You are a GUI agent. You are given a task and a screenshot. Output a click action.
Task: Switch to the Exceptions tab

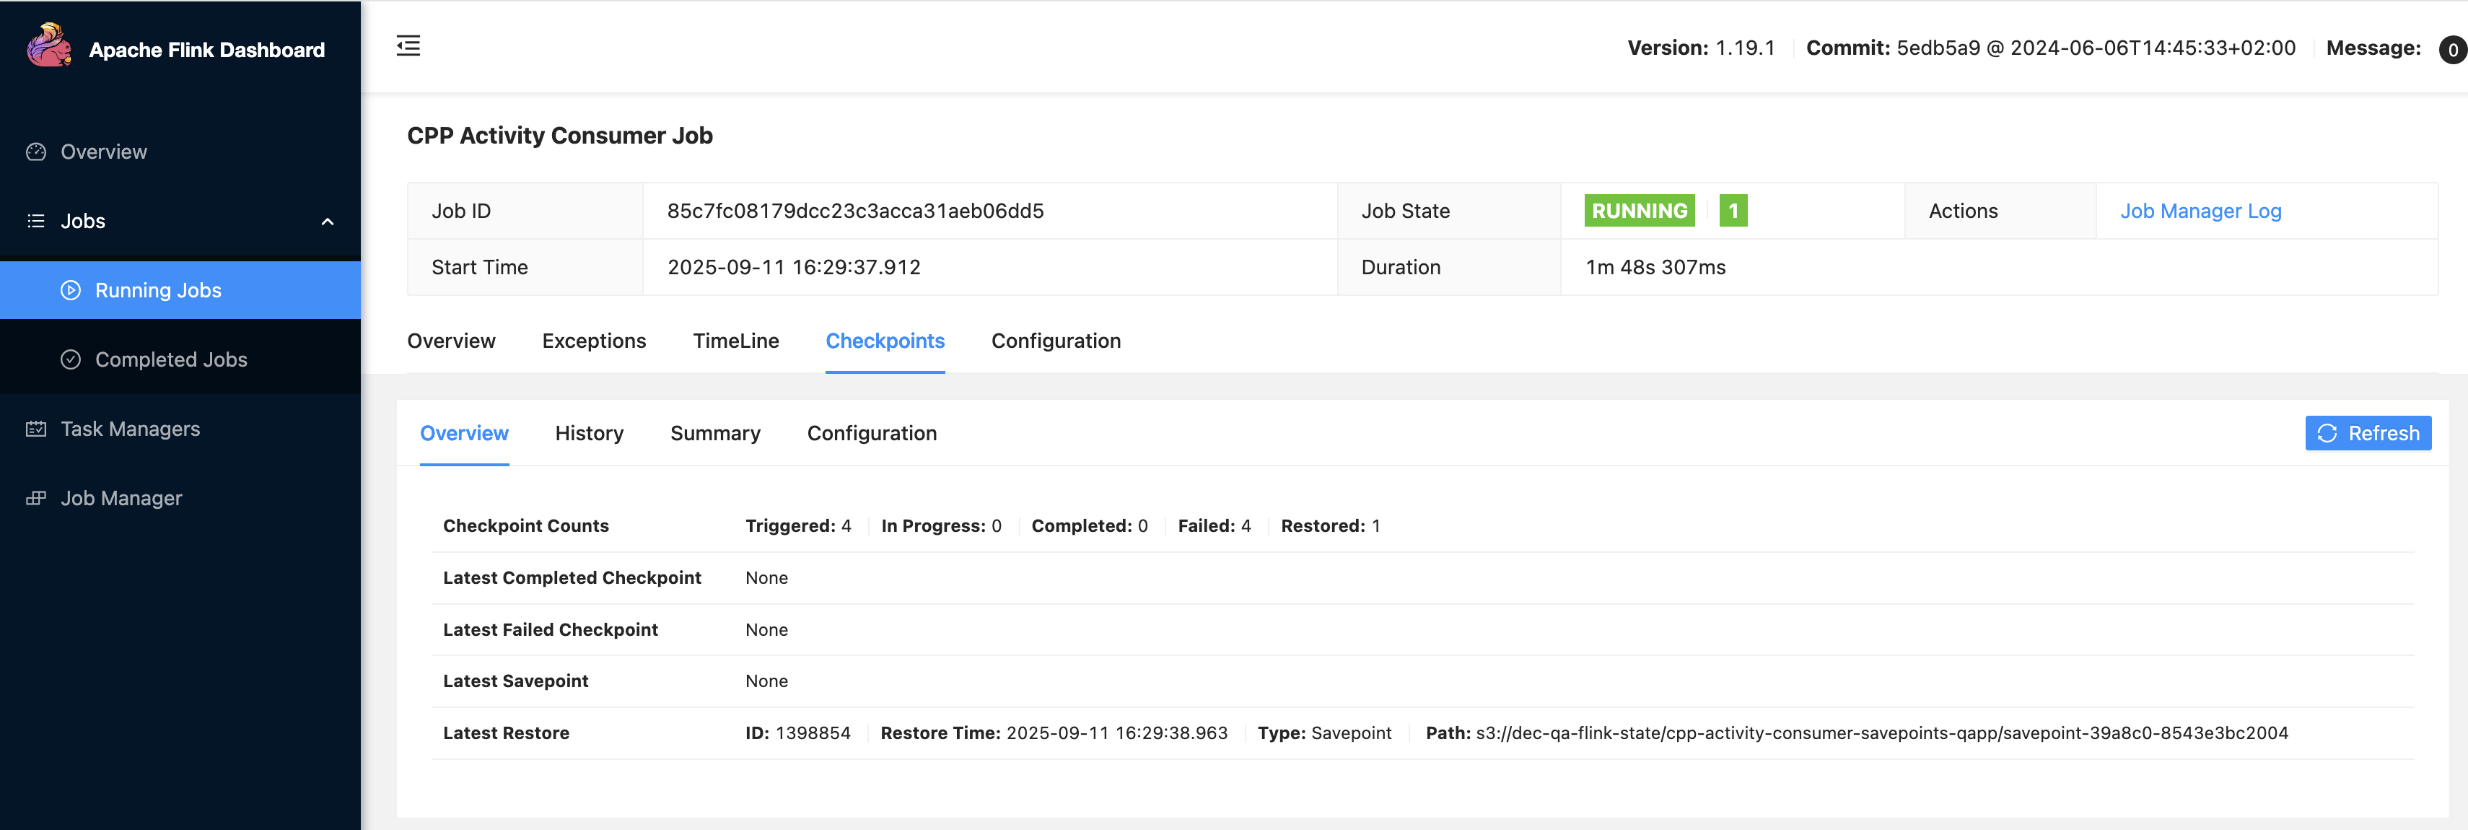tap(594, 341)
